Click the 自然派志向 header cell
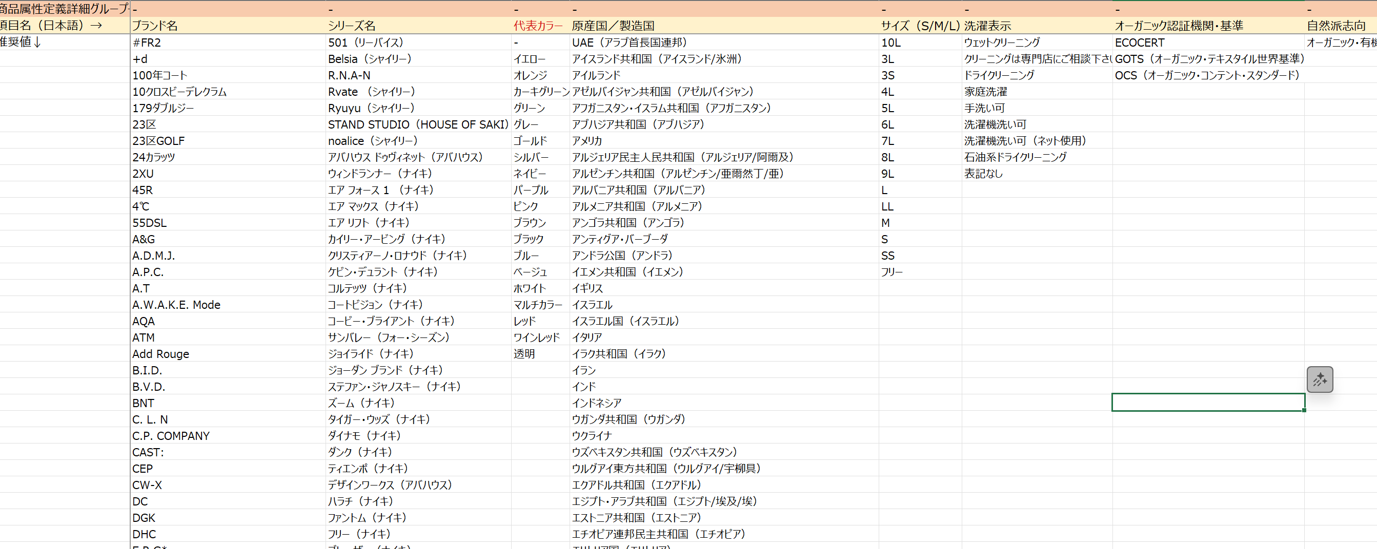Image resolution: width=1377 pixels, height=549 pixels. point(1341,25)
